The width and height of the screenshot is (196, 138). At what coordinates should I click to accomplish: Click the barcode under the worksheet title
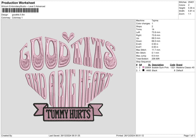click(x=20, y=10)
